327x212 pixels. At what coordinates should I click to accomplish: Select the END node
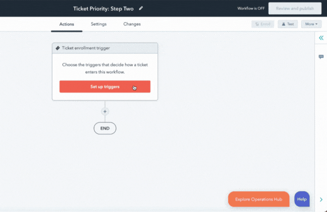(105, 128)
